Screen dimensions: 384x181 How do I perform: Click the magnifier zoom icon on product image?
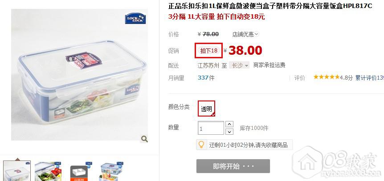144,139
